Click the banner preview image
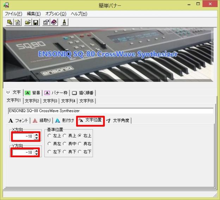 (108, 55)
